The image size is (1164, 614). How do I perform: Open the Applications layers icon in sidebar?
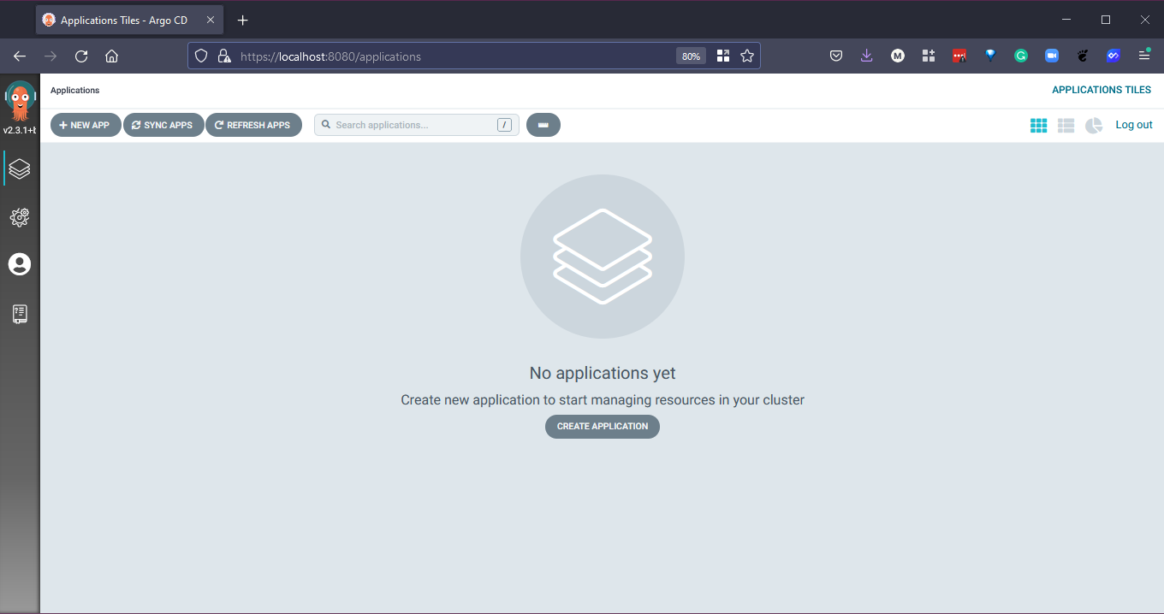point(20,168)
